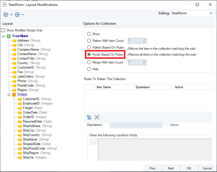The height and width of the screenshot is (172, 217).
Task: Open the back button history dropdown arrow
Action: coord(11,15)
